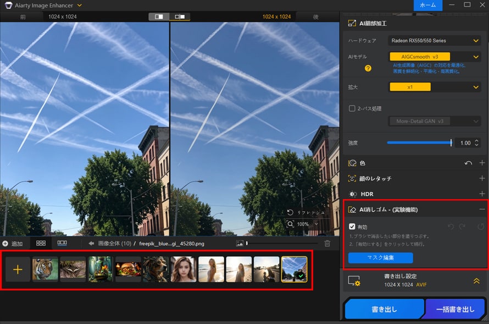This screenshot has height=324, width=489.
Task: Open export settings gear icon
Action: point(354,281)
